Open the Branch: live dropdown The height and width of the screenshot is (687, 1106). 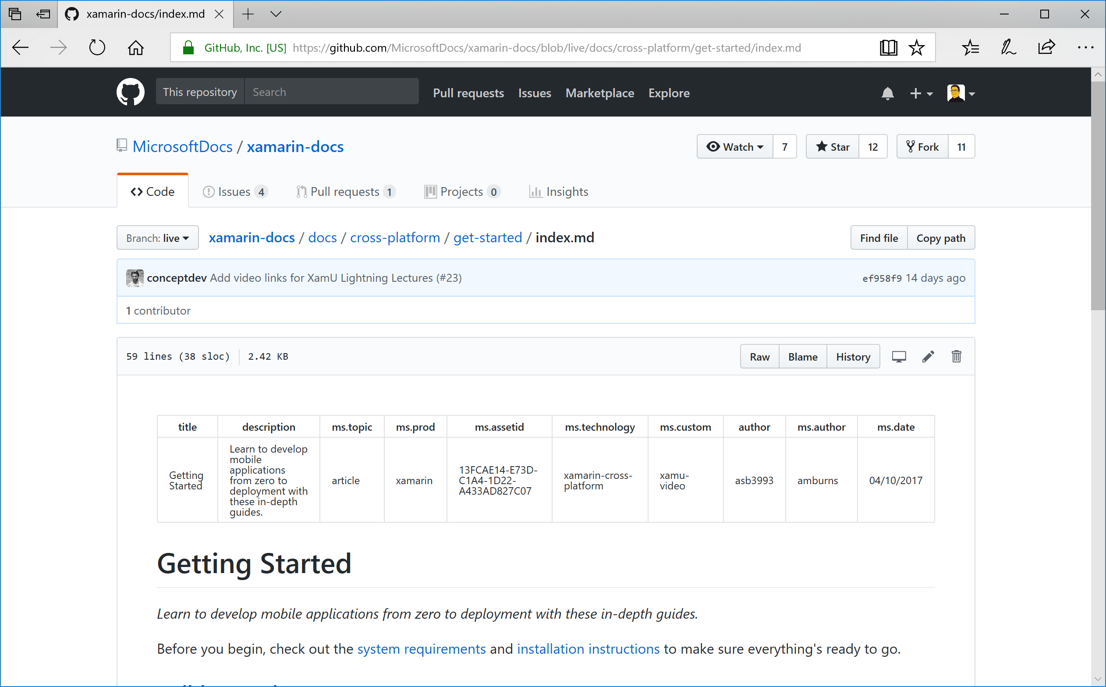pos(157,238)
